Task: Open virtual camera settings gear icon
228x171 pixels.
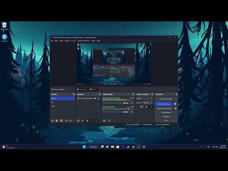Action: 176,108
